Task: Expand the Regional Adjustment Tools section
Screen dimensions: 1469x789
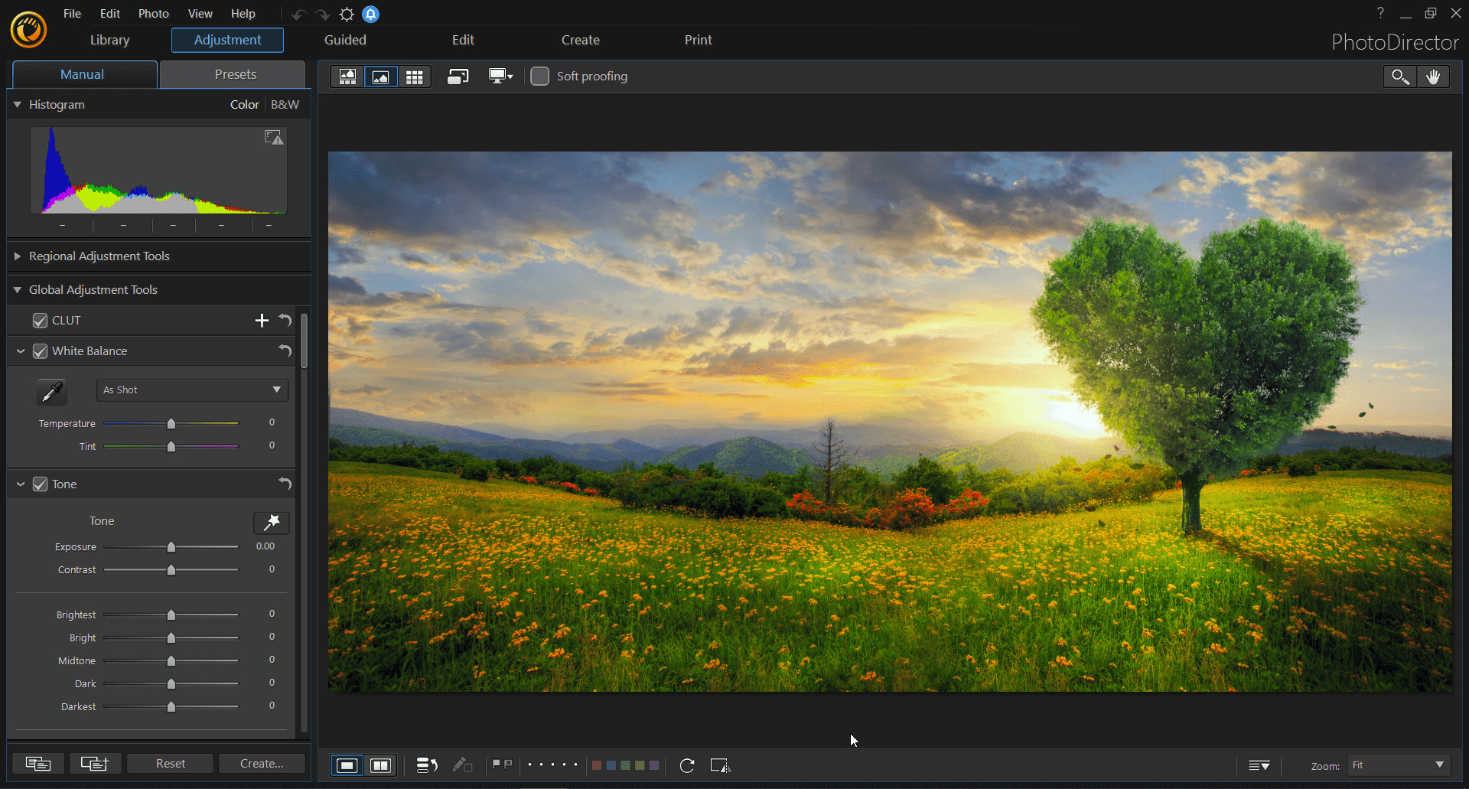Action: pos(18,256)
